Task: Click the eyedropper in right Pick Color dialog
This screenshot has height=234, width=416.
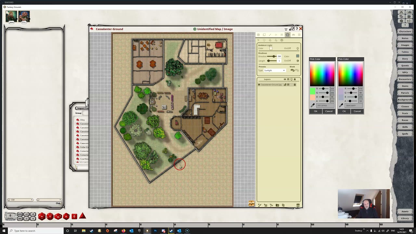Action: [x=341, y=105]
